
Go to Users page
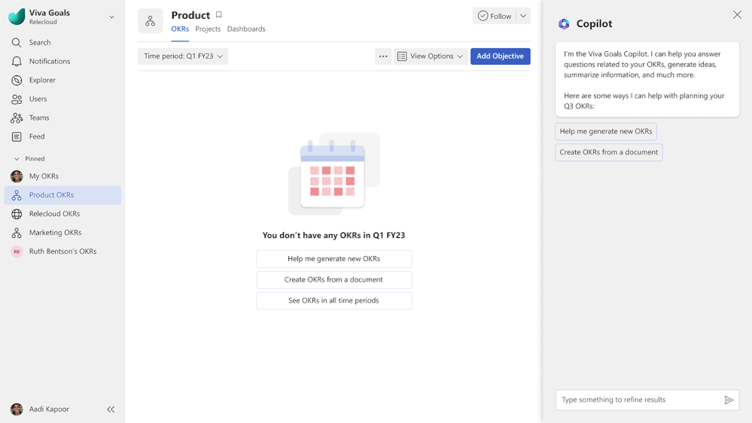click(x=38, y=99)
